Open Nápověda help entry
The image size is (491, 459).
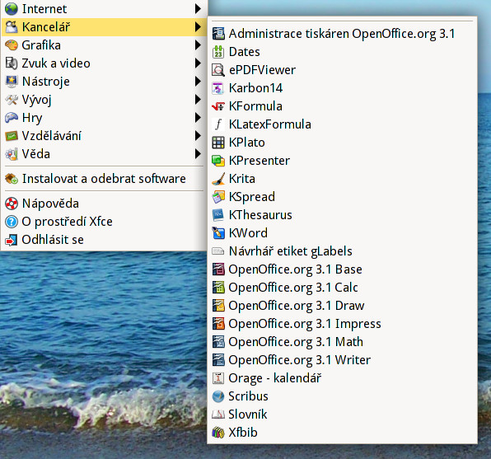pos(103,204)
